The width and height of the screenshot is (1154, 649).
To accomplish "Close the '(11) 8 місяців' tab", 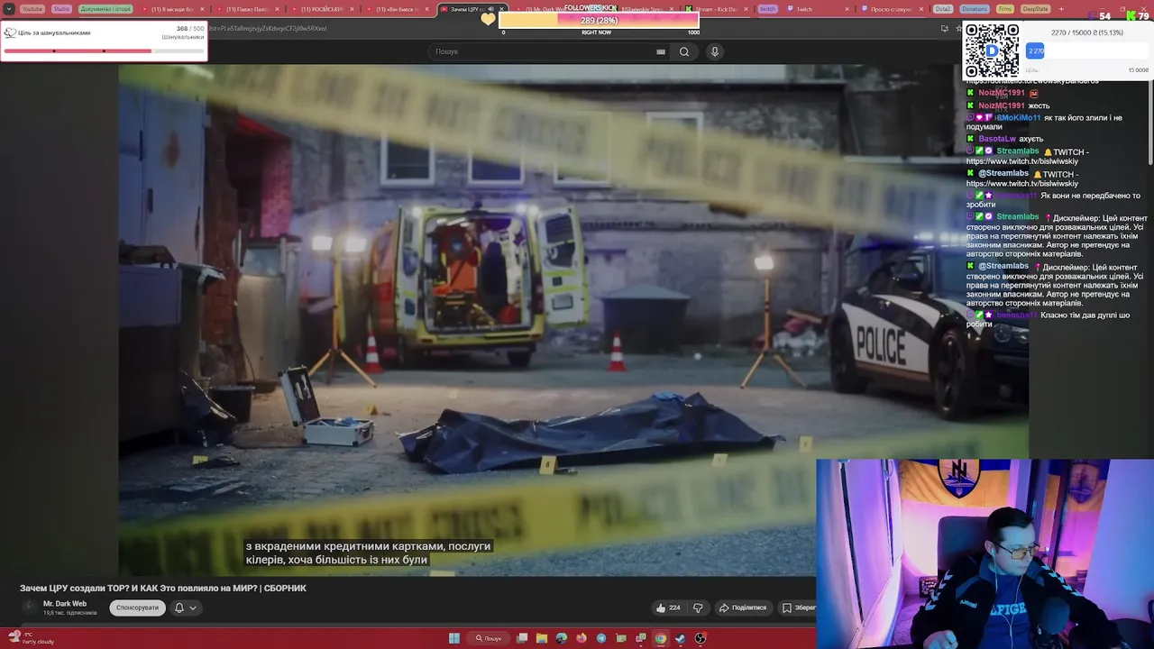I will click(204, 9).
